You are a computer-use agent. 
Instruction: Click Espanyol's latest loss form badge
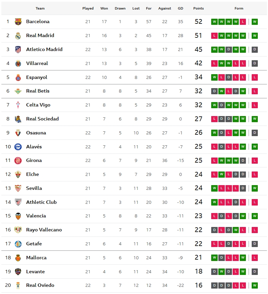(255, 77)
